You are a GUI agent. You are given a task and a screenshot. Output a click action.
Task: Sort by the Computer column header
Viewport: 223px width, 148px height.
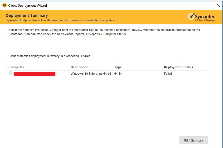click(16, 67)
